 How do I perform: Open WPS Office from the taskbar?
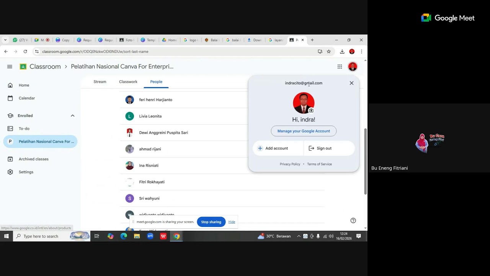pos(163,236)
